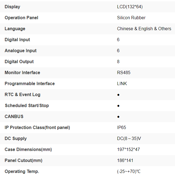Click the DC Supply label

pos(16,138)
